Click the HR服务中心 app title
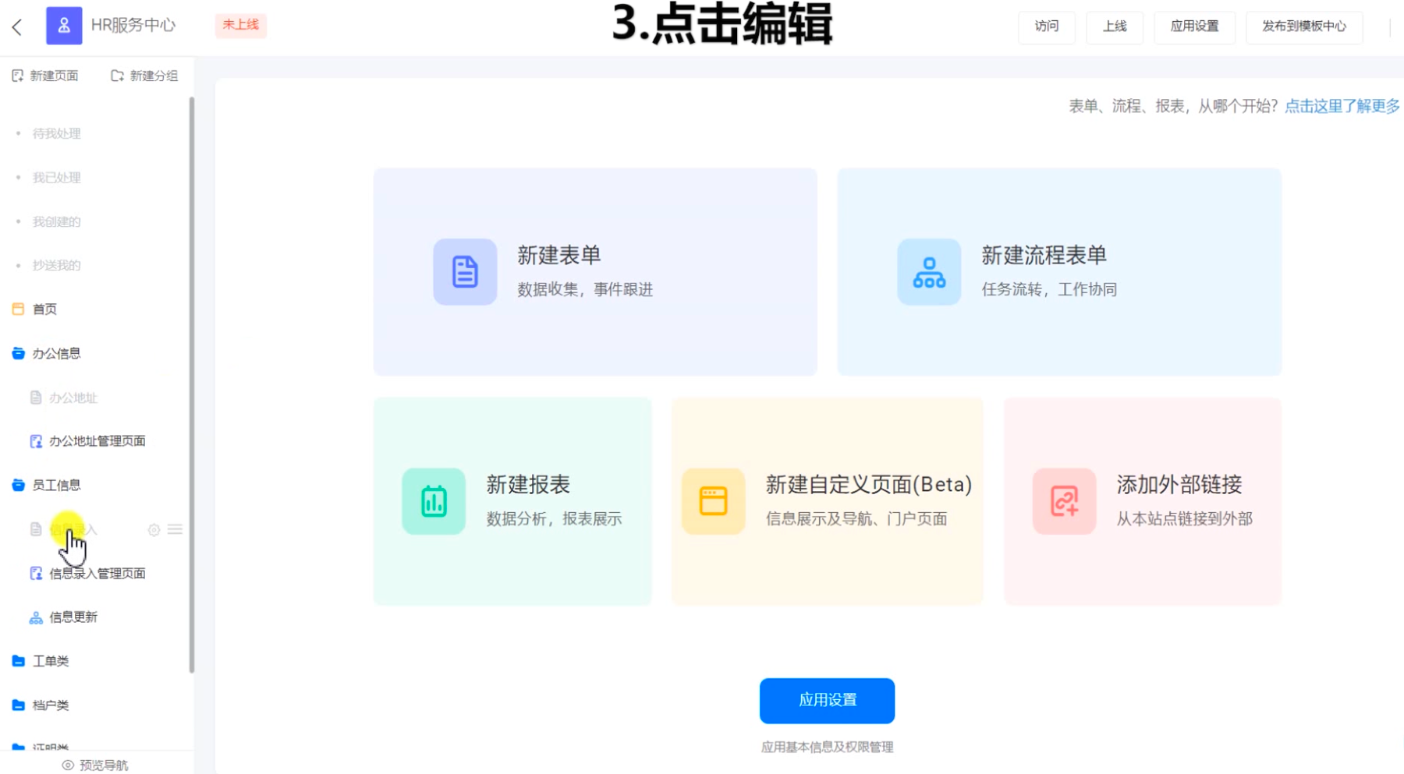The image size is (1404, 774). point(133,25)
